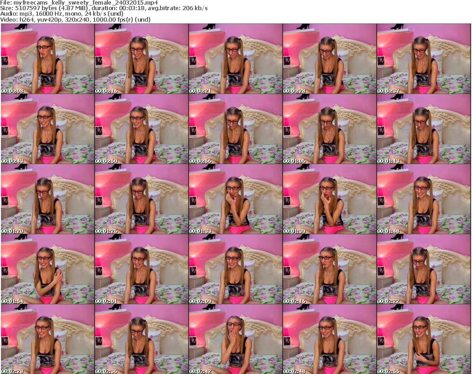Viewport: 472px width, 374px height.
Task: Pick the thumbnail stamped 00:01:39
Action: click(x=330, y=199)
